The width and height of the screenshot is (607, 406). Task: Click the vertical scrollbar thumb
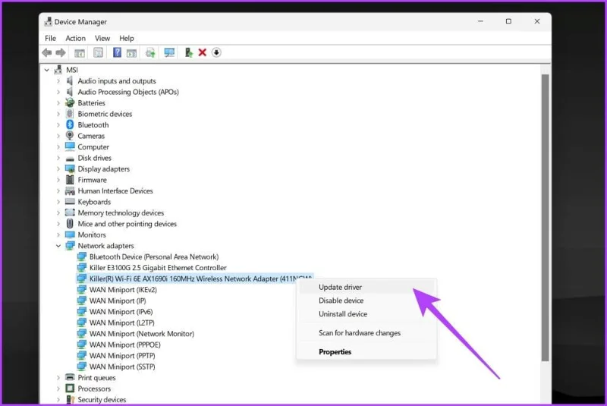pyautogui.click(x=545, y=218)
